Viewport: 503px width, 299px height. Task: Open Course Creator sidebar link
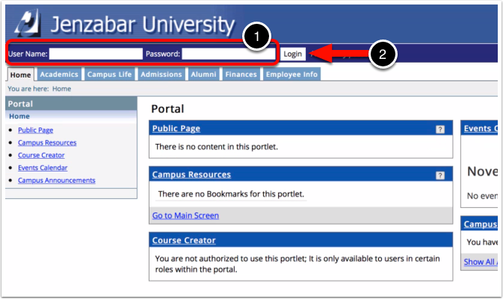[x=41, y=155]
